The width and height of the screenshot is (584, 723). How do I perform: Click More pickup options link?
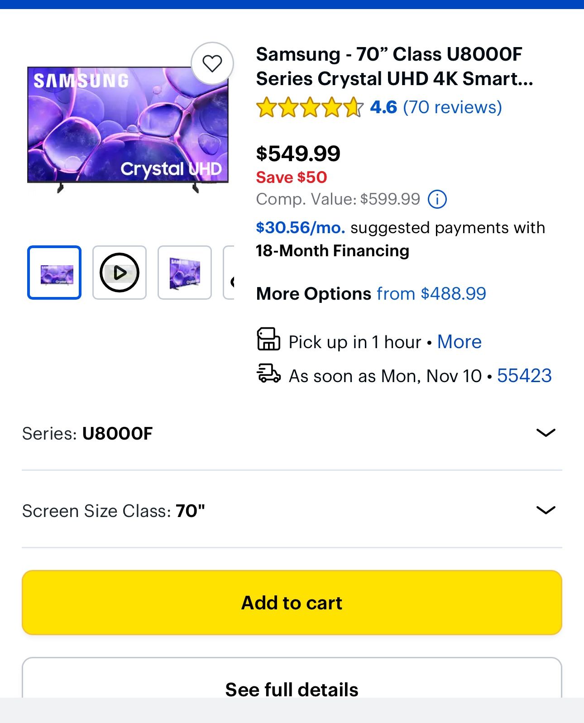point(459,342)
